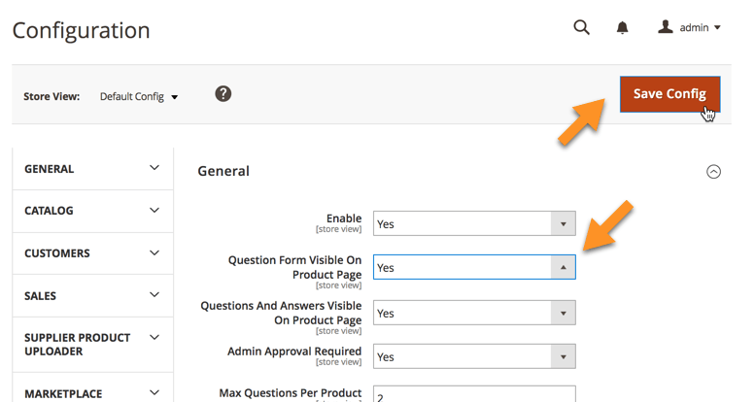Click the search magnifier icon
The width and height of the screenshot is (755, 402).
581,27
